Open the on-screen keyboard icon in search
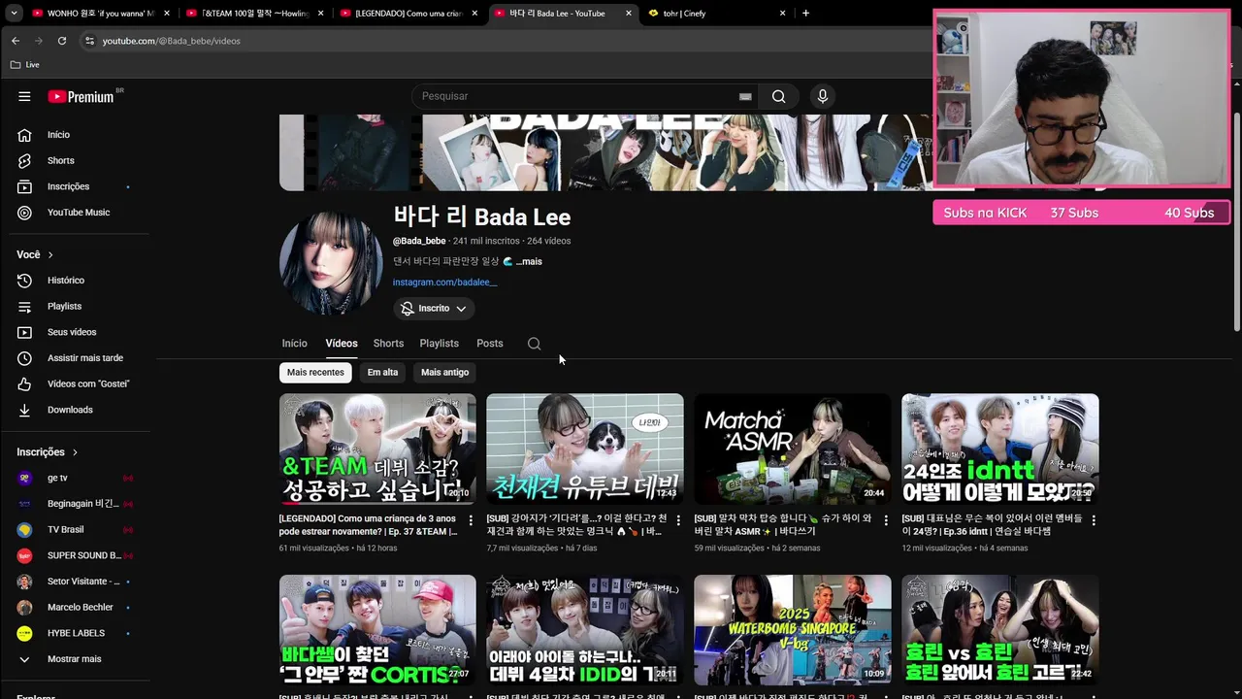Screen dimensions: 1242x699 [745, 96]
